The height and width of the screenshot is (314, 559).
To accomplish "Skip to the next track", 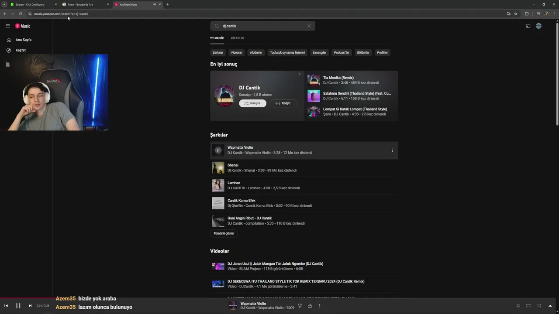I will (30, 306).
